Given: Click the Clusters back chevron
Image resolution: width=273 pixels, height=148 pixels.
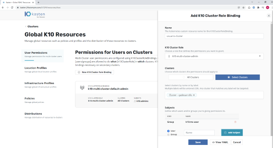Looking at the screenshot, I should (26, 27).
